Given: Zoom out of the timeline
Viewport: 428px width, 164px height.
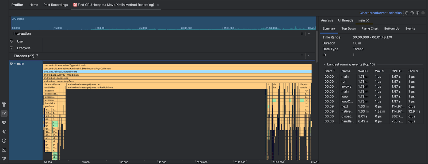Looking at the screenshot, I should point(407,13).
